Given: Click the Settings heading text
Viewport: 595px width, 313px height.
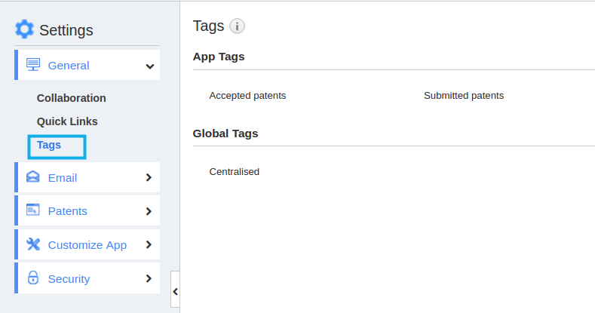Looking at the screenshot, I should point(66,30).
